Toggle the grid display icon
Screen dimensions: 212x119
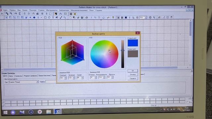point(71,14)
